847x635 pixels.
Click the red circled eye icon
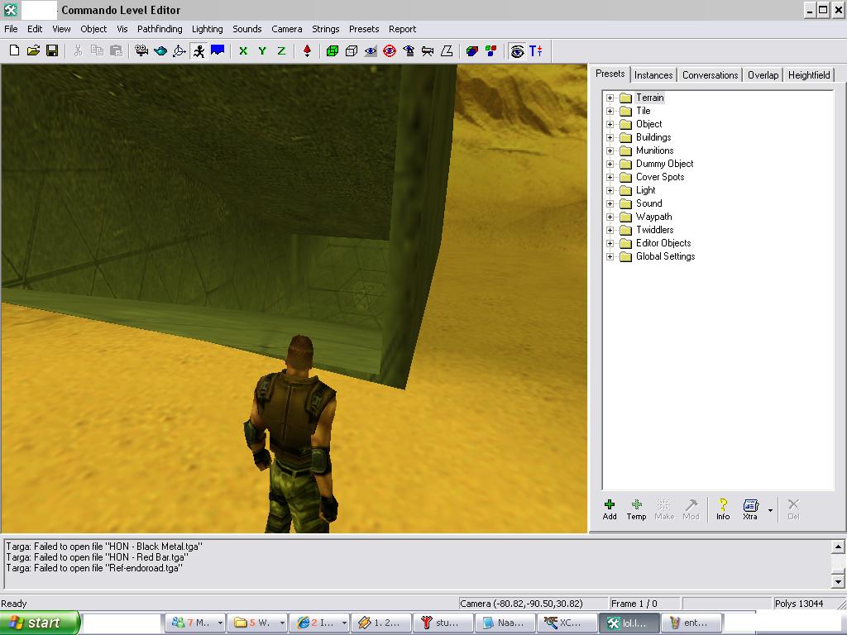390,50
